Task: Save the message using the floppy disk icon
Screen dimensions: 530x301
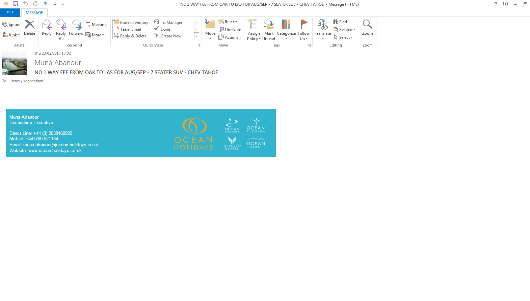Action: coord(16,4)
